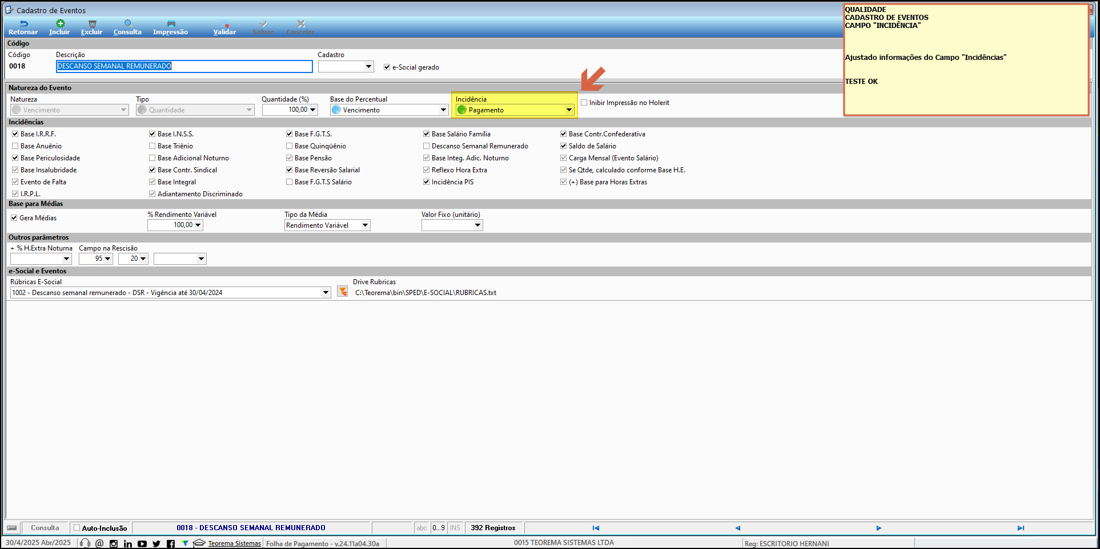Enable Base Anuênio checkbox
This screenshot has width=1100, height=549.
pos(15,146)
